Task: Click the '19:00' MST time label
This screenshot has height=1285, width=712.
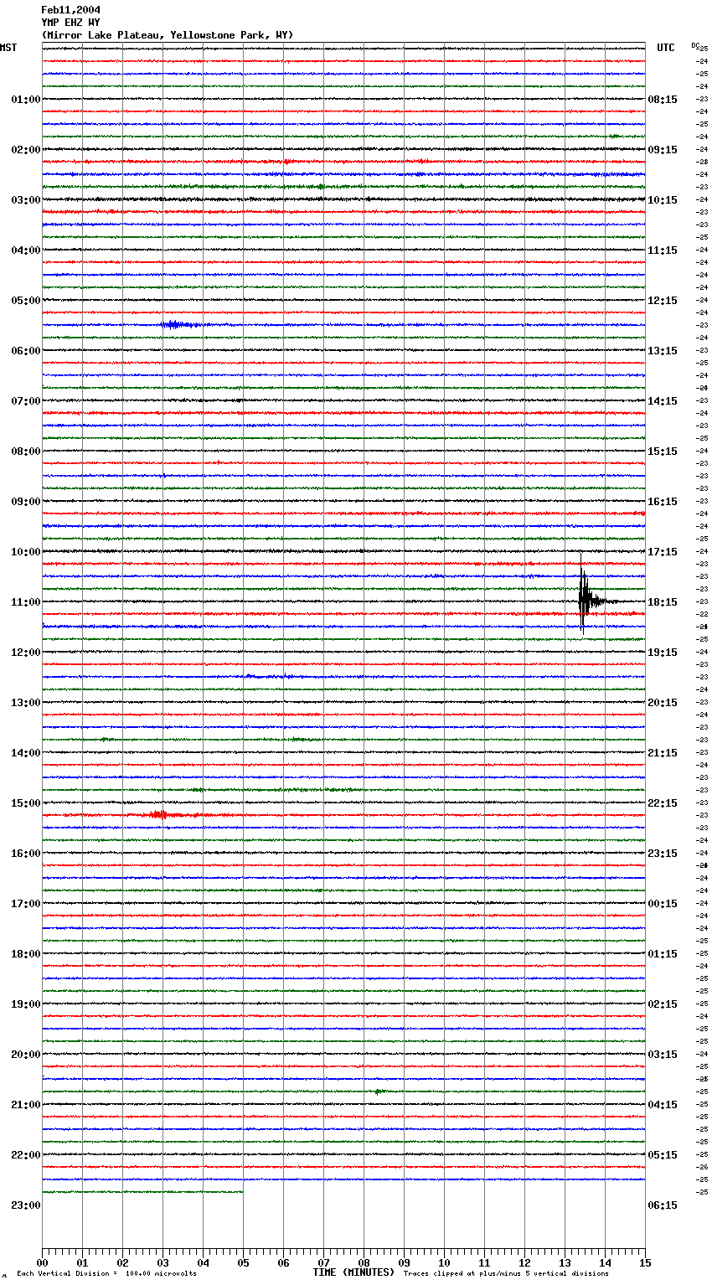Action: point(26,1004)
